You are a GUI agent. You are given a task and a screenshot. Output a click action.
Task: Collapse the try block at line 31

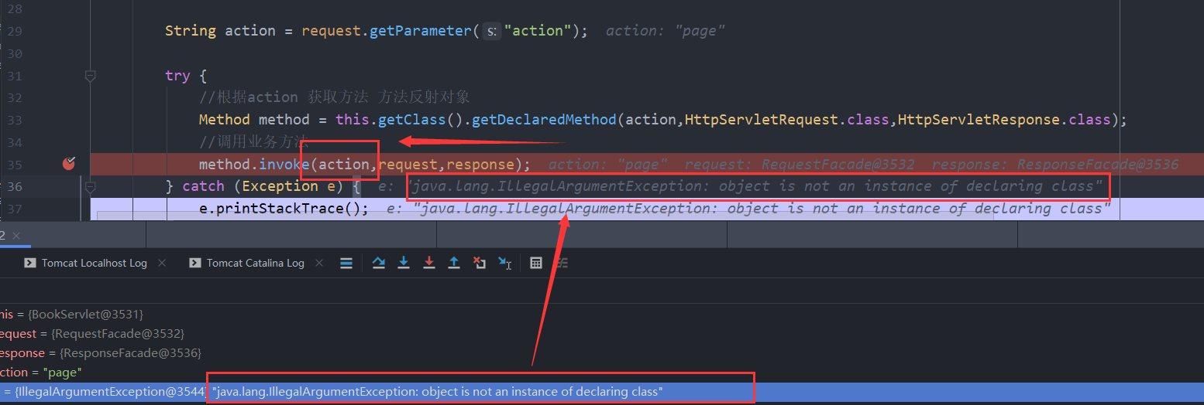point(90,76)
